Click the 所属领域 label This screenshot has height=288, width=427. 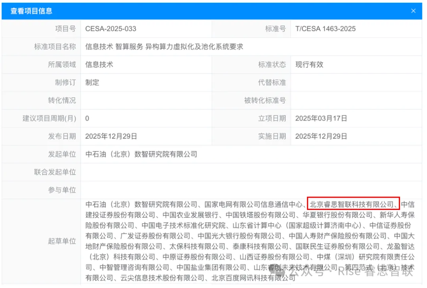click(x=62, y=65)
